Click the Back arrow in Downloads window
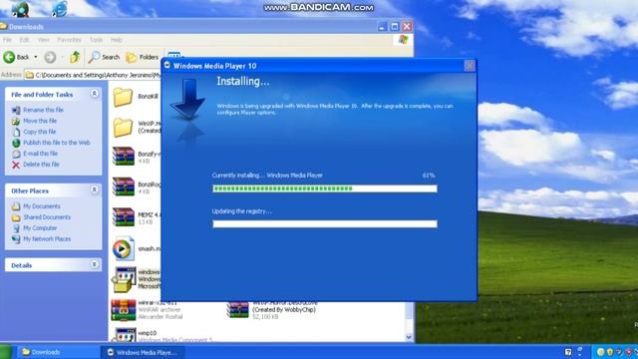Image resolution: width=638 pixels, height=359 pixels. [x=9, y=57]
